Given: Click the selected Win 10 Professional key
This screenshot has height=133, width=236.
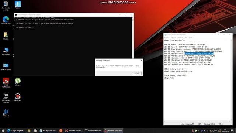Looking at the screenshot, I should [199, 53].
